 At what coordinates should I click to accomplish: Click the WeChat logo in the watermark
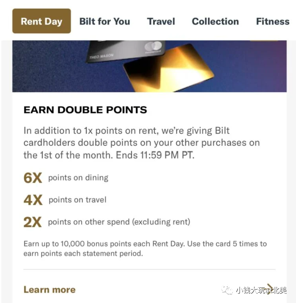click(x=227, y=290)
